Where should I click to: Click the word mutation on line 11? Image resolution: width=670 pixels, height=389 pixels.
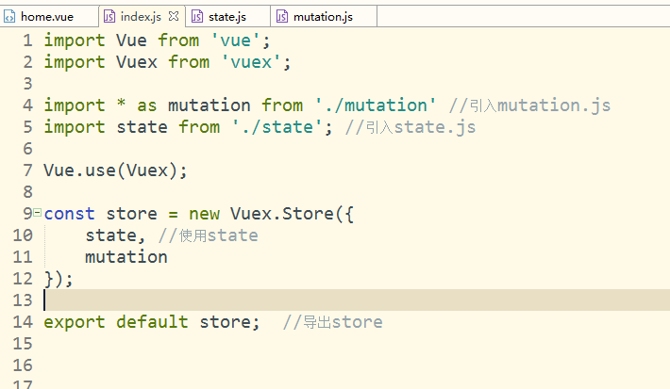pyautogui.click(x=126, y=257)
